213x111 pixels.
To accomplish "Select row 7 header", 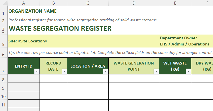I will pyautogui.click(x=4, y=71).
